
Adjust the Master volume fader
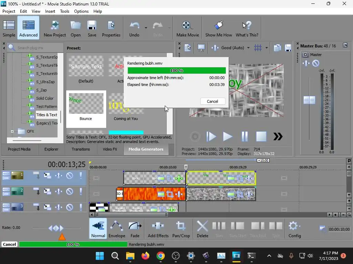[x=309, y=100]
